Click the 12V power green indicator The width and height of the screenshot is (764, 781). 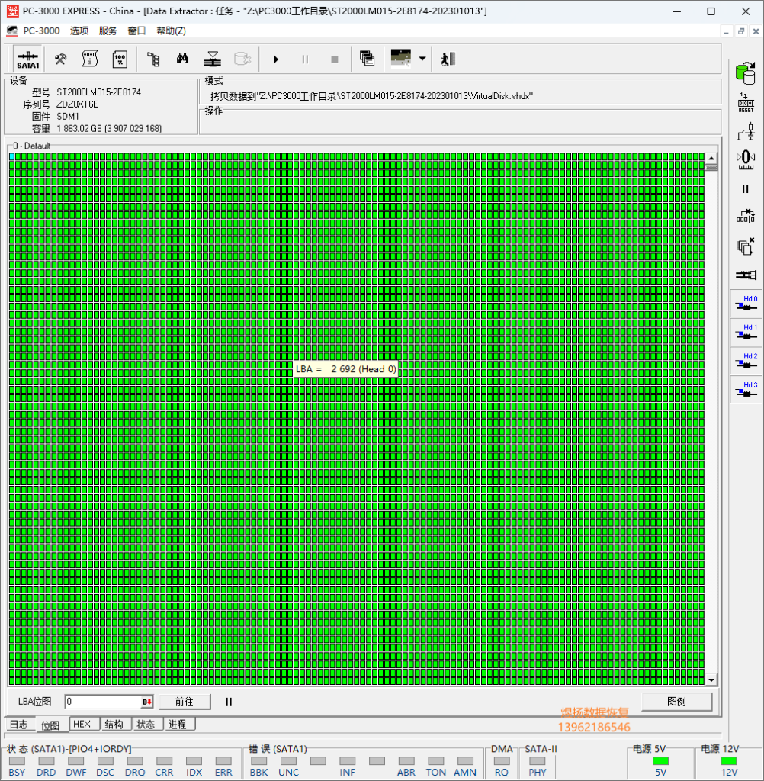point(729,760)
